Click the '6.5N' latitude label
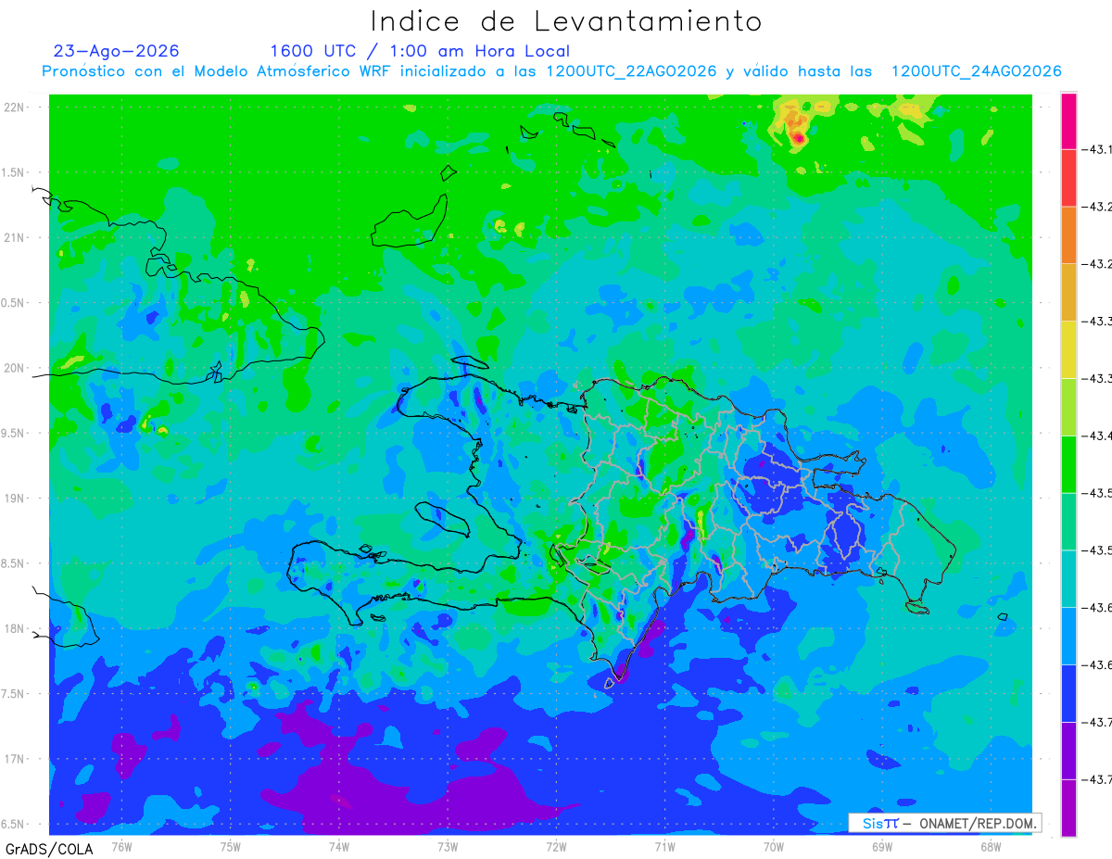Screen dimensions: 1112x859 pyautogui.click(x=15, y=824)
